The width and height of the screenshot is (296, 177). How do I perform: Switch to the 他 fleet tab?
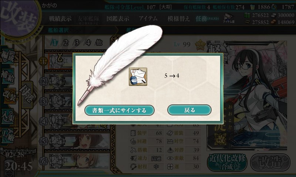click(x=99, y=43)
